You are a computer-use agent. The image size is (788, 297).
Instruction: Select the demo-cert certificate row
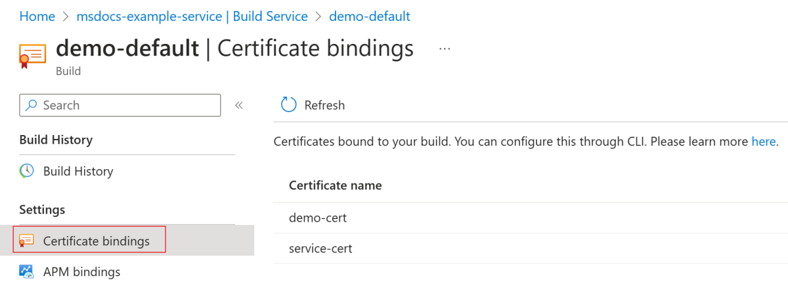click(x=318, y=218)
